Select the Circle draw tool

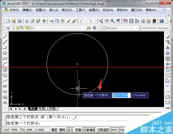[5, 70]
